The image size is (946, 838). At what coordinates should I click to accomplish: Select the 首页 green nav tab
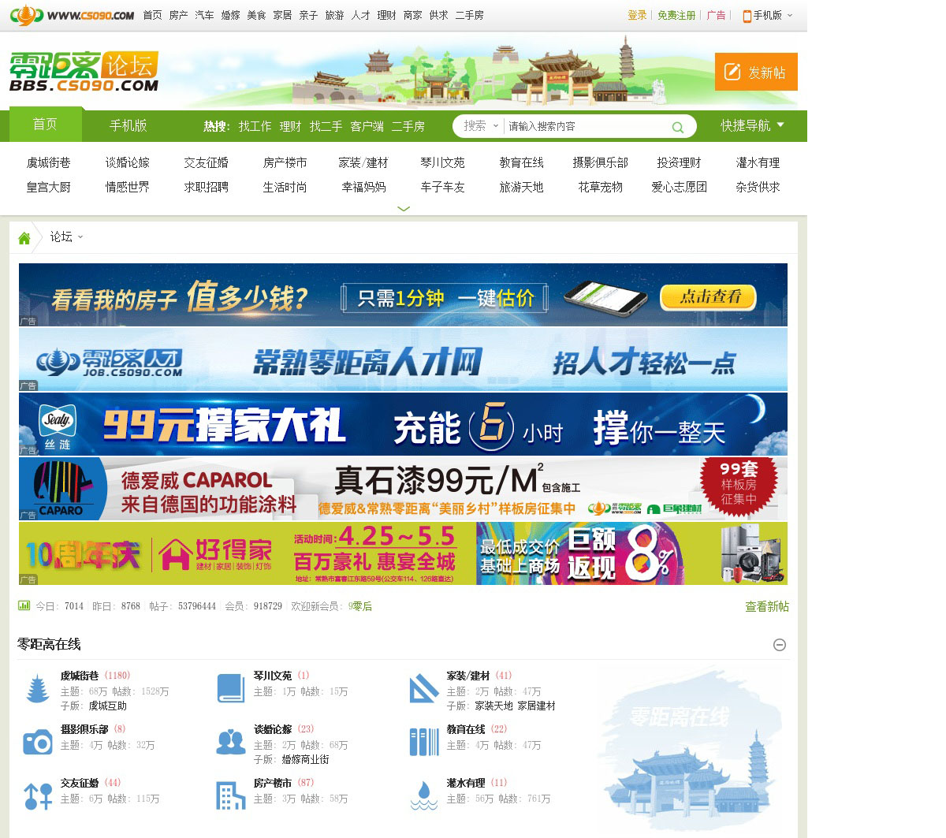click(45, 125)
